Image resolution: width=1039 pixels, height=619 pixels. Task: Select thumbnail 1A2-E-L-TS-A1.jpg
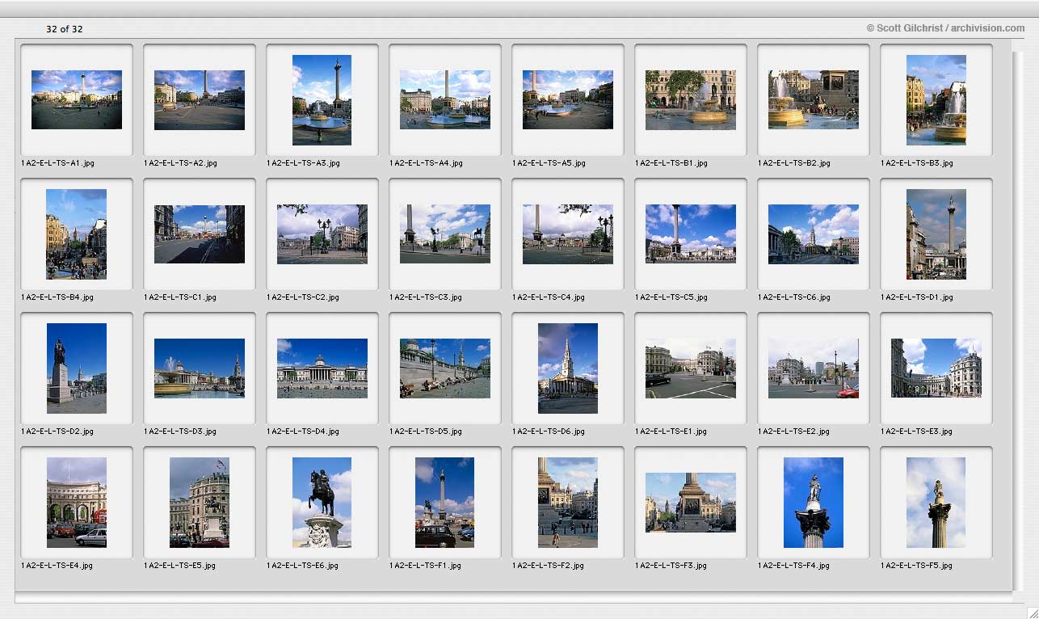click(77, 99)
